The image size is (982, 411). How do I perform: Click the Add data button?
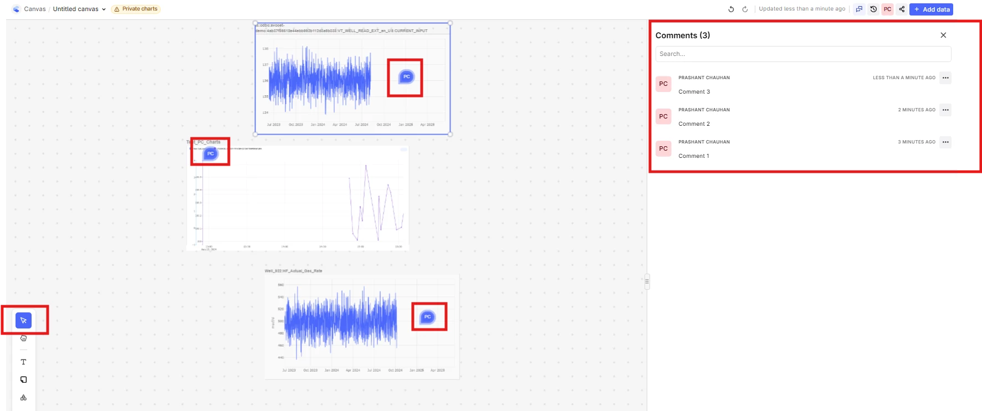(931, 9)
